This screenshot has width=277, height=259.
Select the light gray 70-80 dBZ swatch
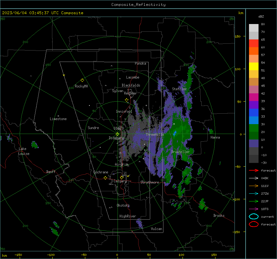pos(254,28)
